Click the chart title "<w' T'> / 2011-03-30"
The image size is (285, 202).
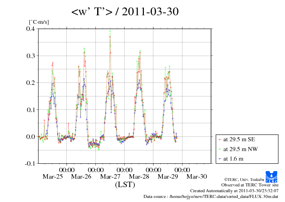[125, 12]
